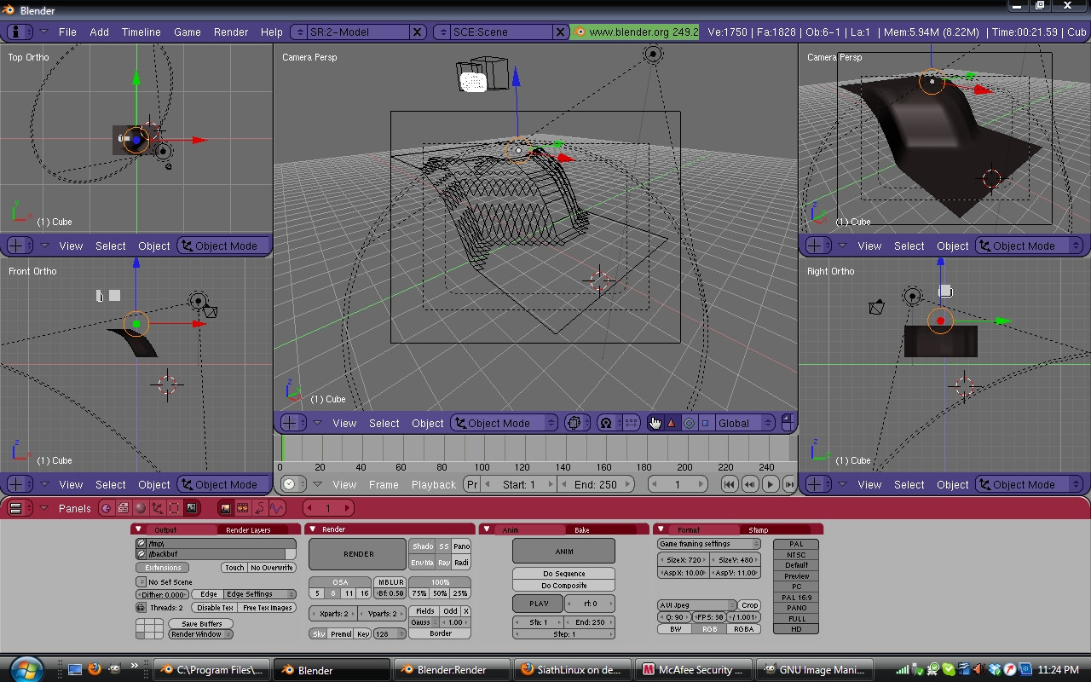The image size is (1091, 682).
Task: Toggle MBLUR motion blur
Action: [391, 582]
